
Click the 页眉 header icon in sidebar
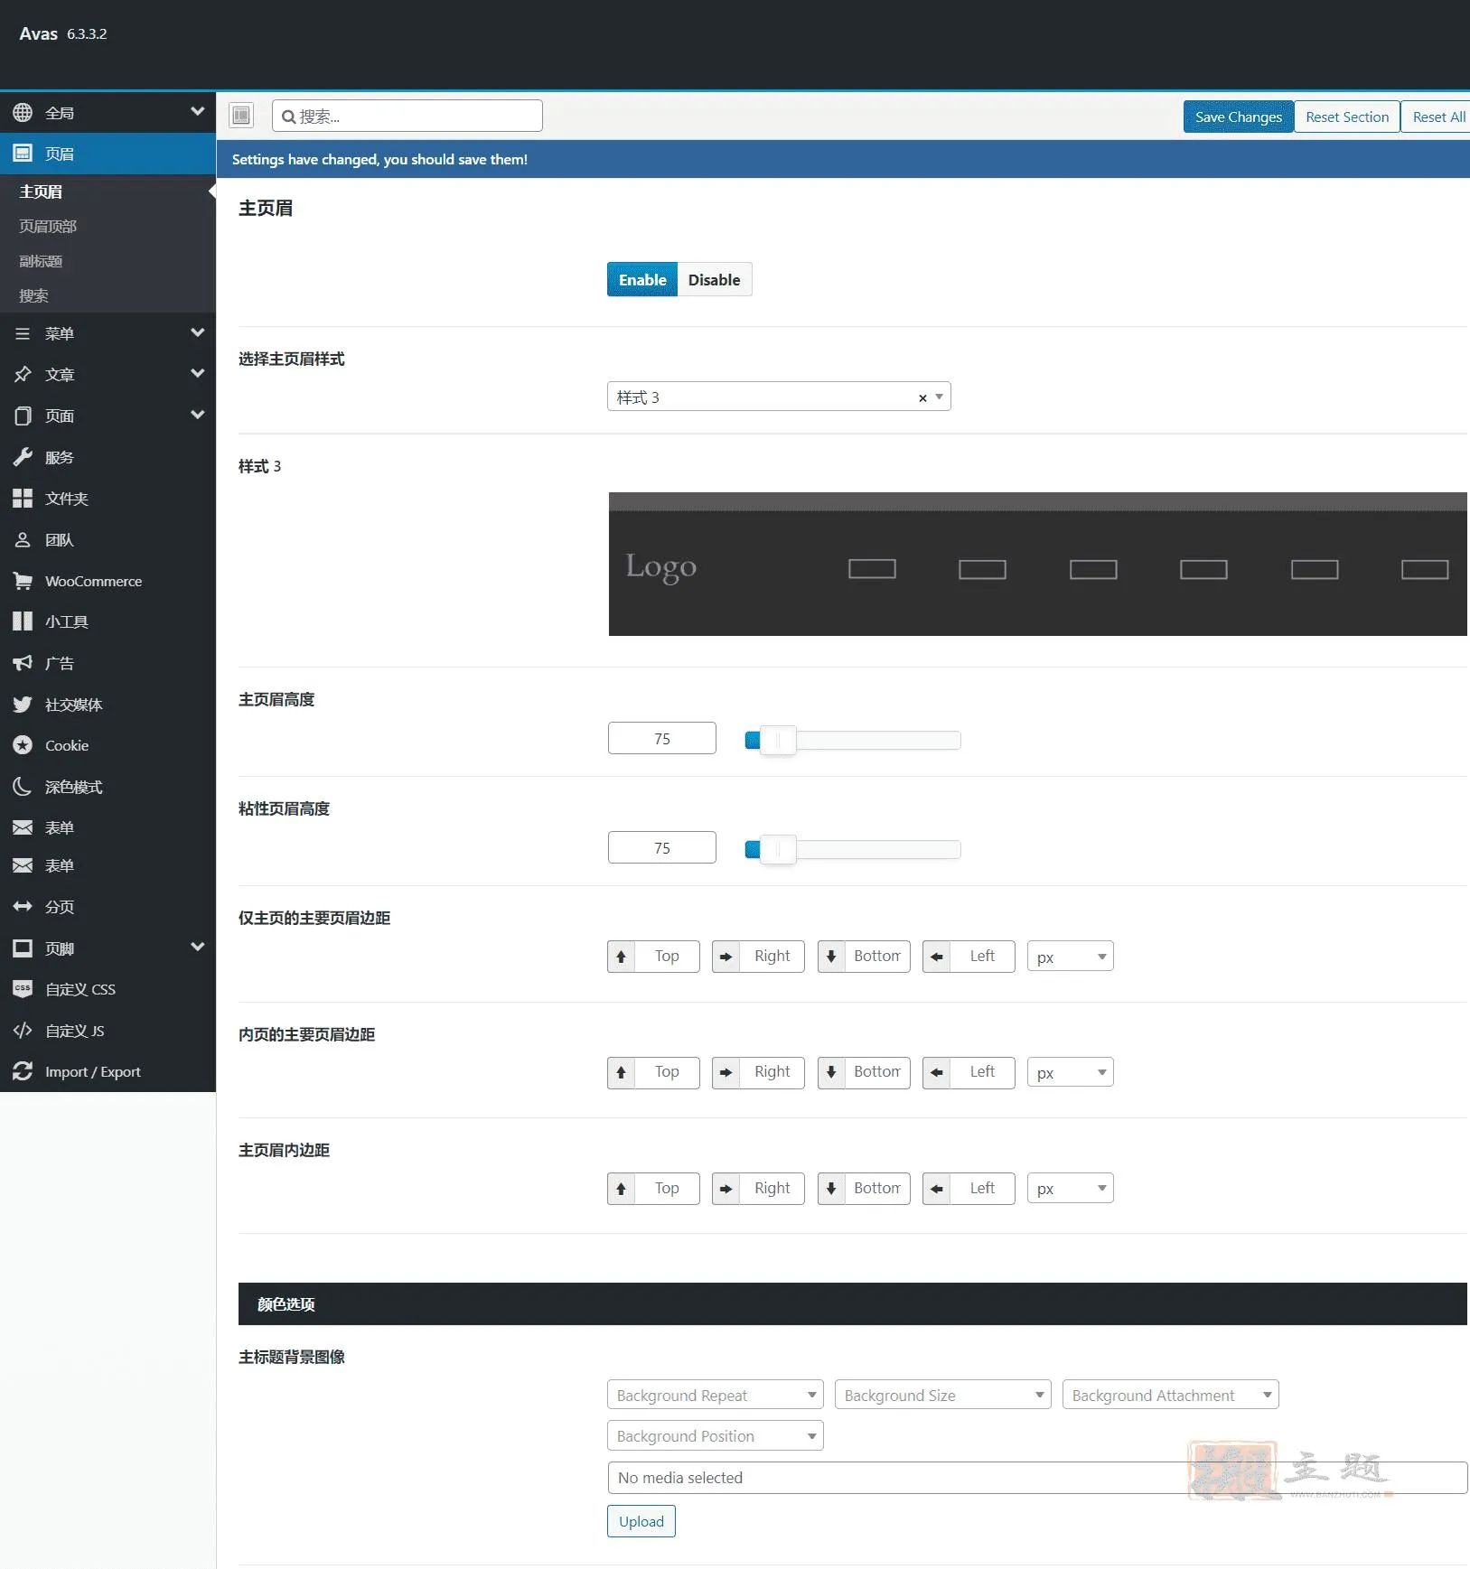(x=23, y=154)
